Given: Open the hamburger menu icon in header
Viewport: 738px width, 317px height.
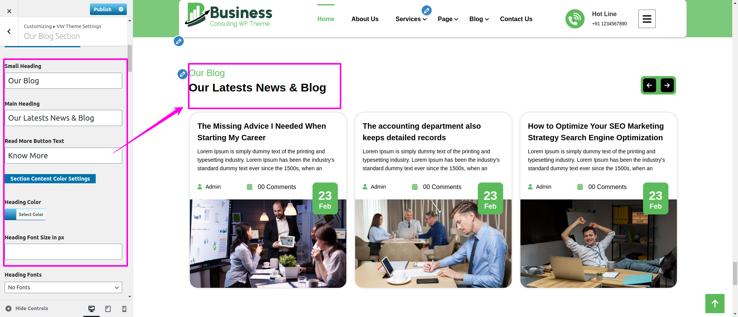Looking at the screenshot, I should [647, 19].
